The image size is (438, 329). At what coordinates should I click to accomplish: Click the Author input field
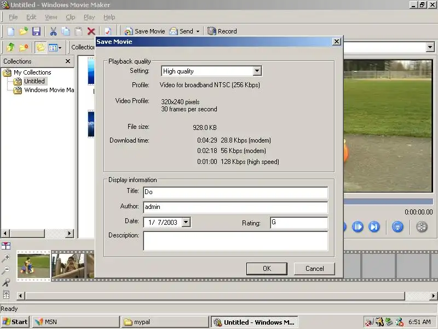pyautogui.click(x=235, y=207)
